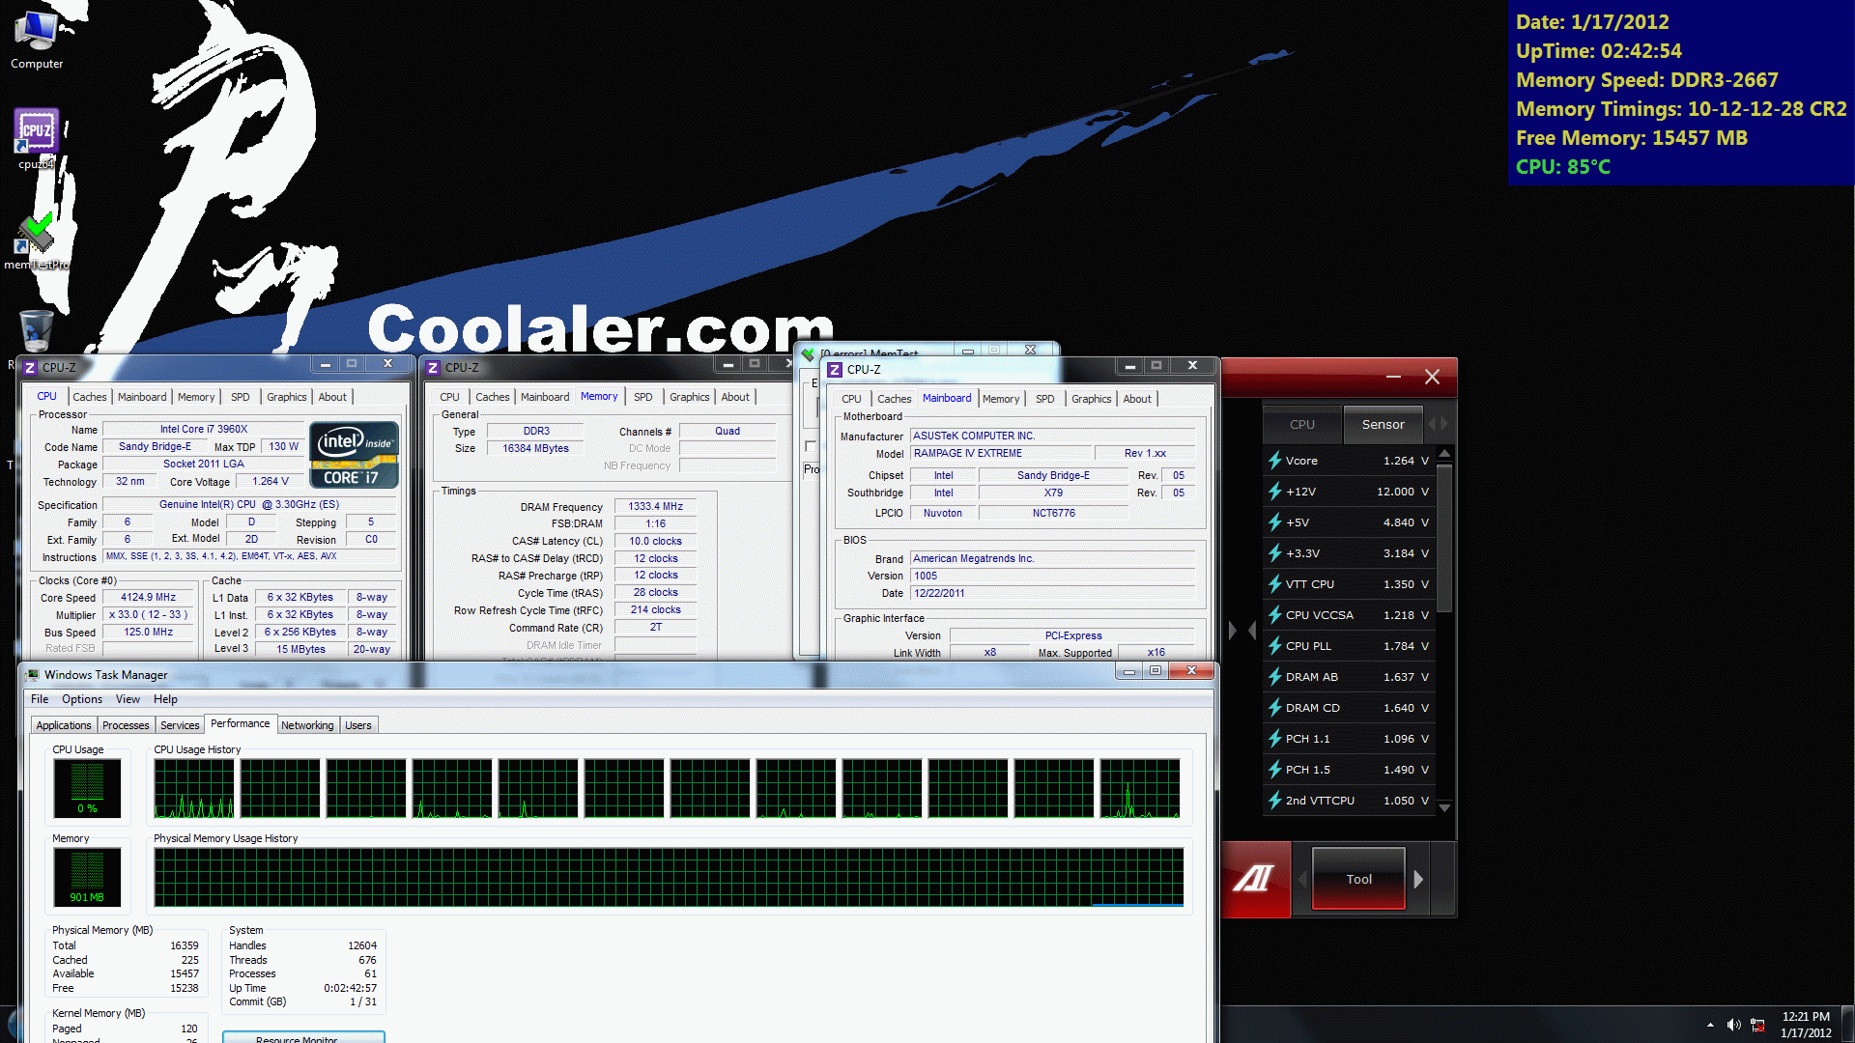
Task: Open the Help menu in Task Manager
Action: point(165,699)
